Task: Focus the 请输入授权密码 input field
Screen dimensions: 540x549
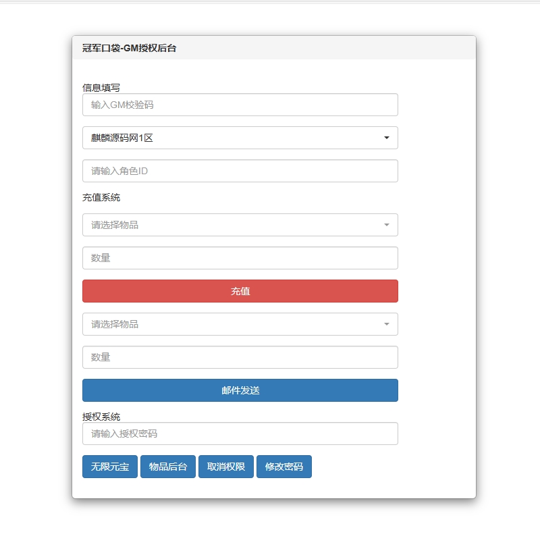Action: tap(240, 434)
